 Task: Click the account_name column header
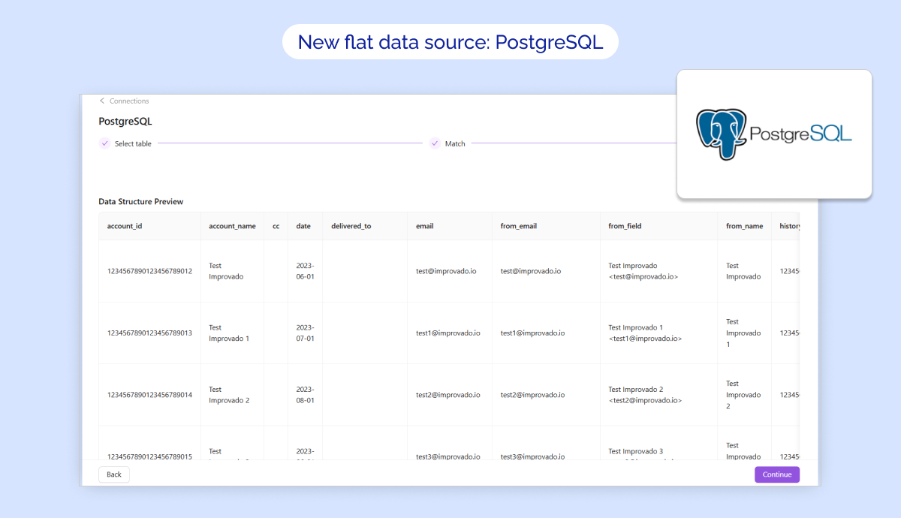232,226
